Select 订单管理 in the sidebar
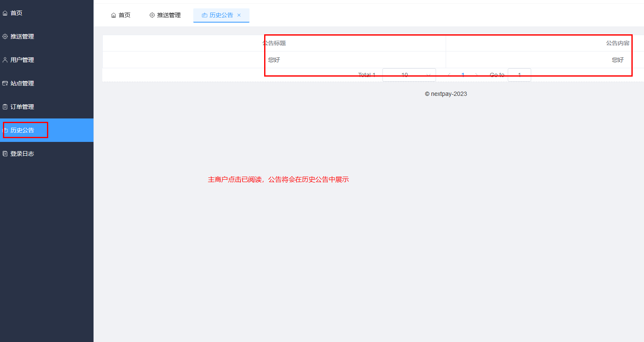Image resolution: width=644 pixels, height=342 pixels. click(x=47, y=107)
